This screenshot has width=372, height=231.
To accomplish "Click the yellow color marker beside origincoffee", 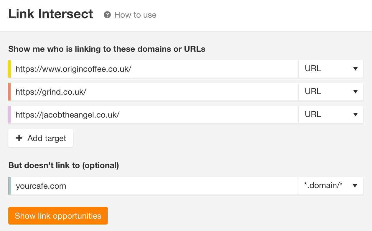I will [x=9, y=69].
